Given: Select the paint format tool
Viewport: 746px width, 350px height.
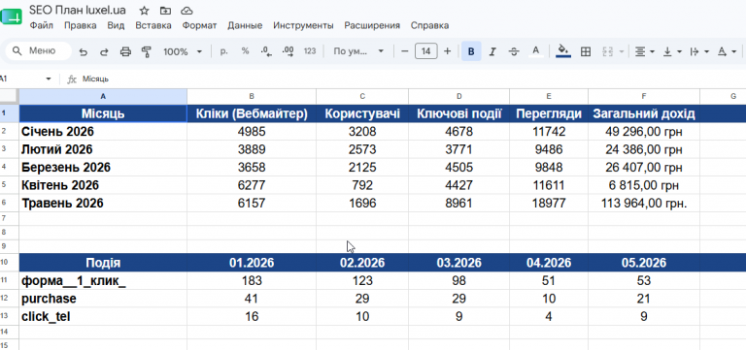Looking at the screenshot, I should [x=147, y=51].
